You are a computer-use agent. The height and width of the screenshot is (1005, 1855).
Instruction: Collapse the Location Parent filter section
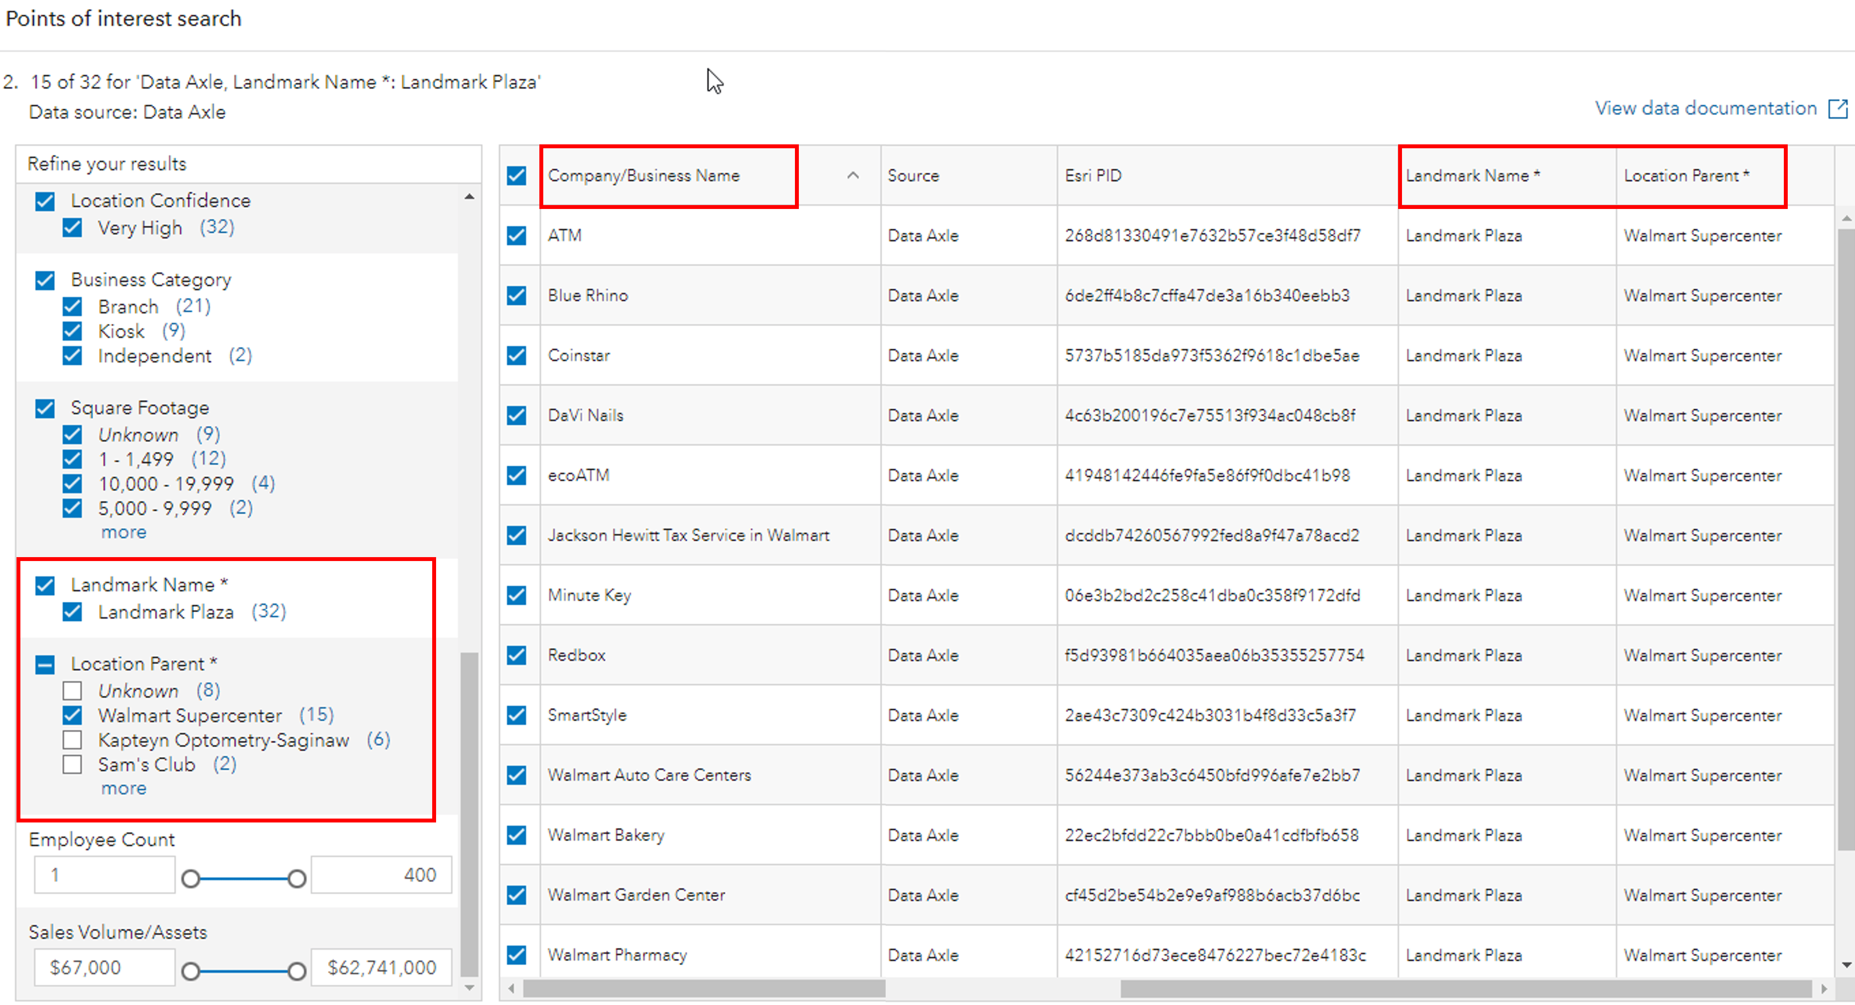[45, 665]
